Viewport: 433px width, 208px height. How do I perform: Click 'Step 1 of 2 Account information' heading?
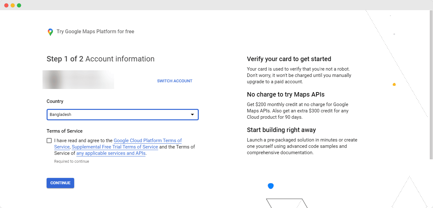click(100, 59)
